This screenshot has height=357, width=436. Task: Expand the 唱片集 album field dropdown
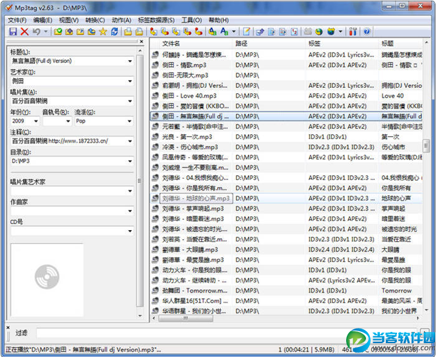(130, 101)
